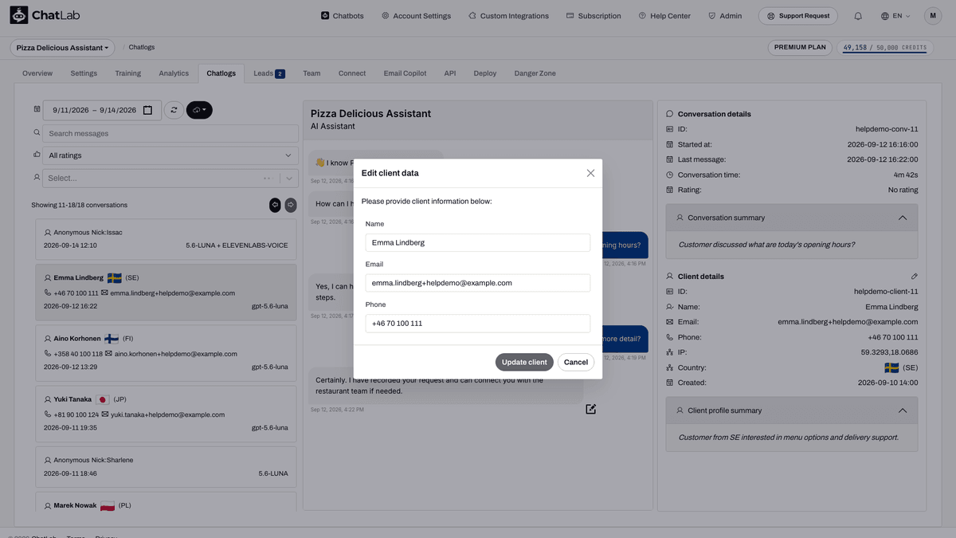Open the Subscription menu
Viewport: 956px width, 538px height.
tap(594, 16)
